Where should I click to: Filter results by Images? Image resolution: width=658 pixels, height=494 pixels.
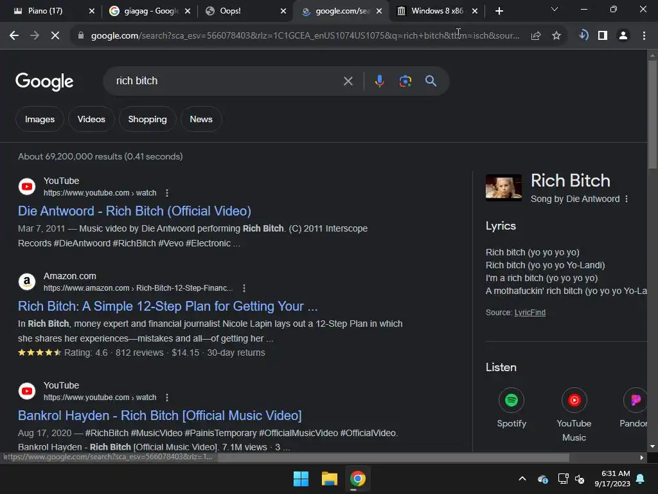tap(40, 119)
